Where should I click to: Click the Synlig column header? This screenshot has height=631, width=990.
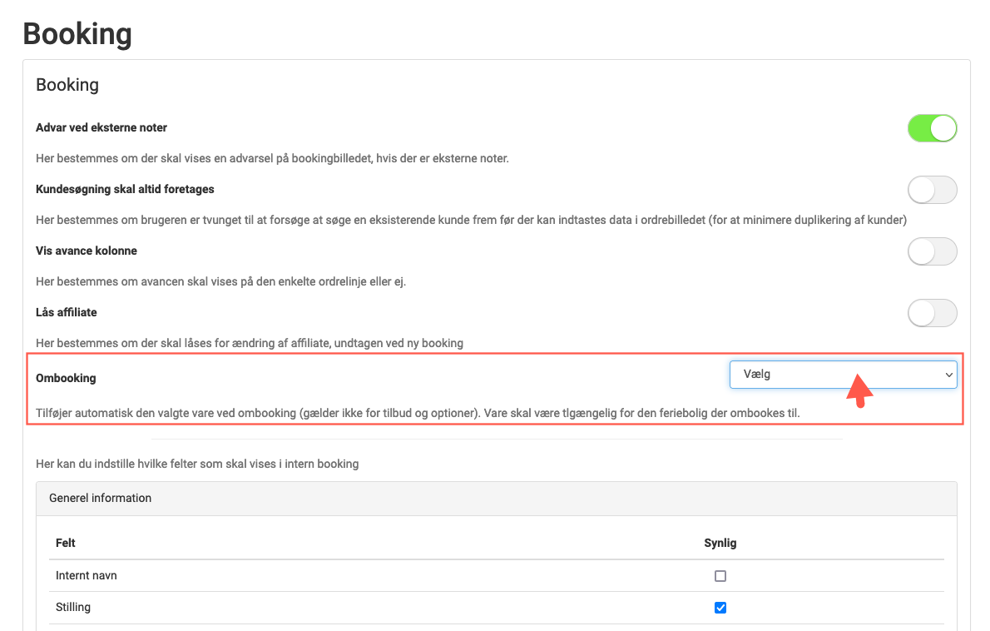tap(720, 544)
